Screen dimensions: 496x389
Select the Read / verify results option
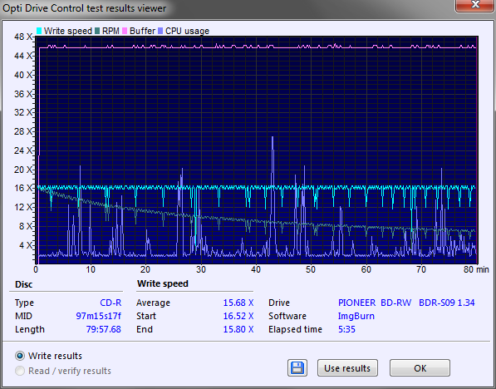[20, 371]
